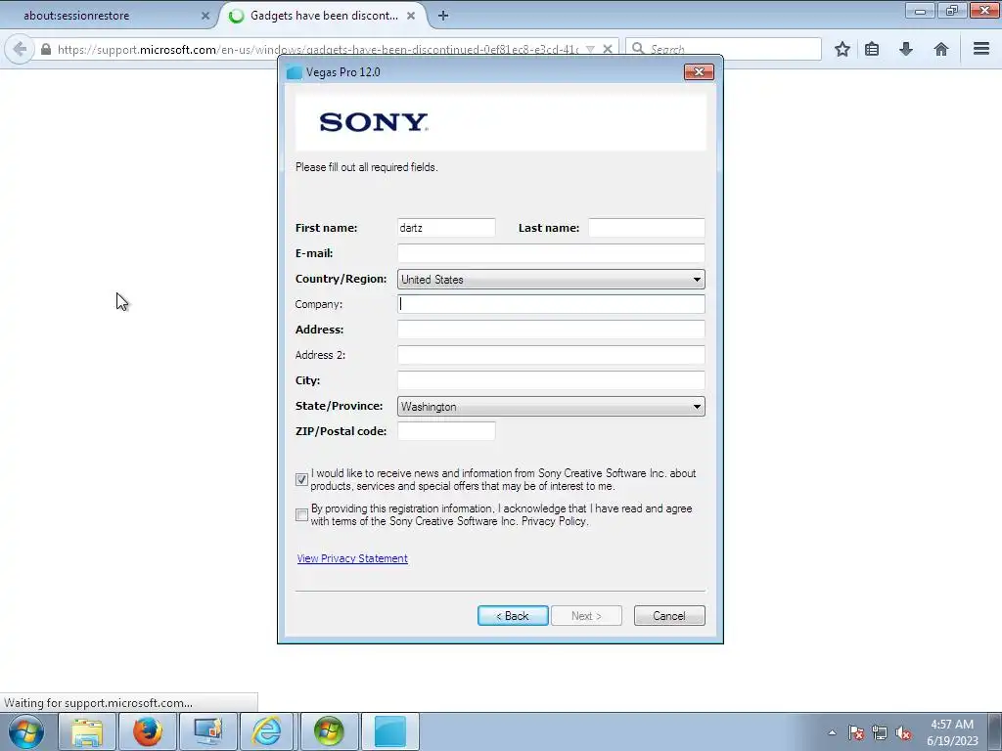Minimize the Firefox window
The height and width of the screenshot is (751, 1002).
coord(920,10)
